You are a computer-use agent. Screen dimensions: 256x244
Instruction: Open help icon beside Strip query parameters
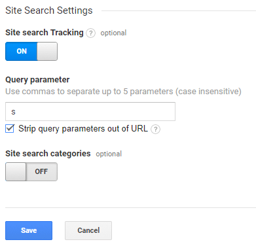point(155,129)
